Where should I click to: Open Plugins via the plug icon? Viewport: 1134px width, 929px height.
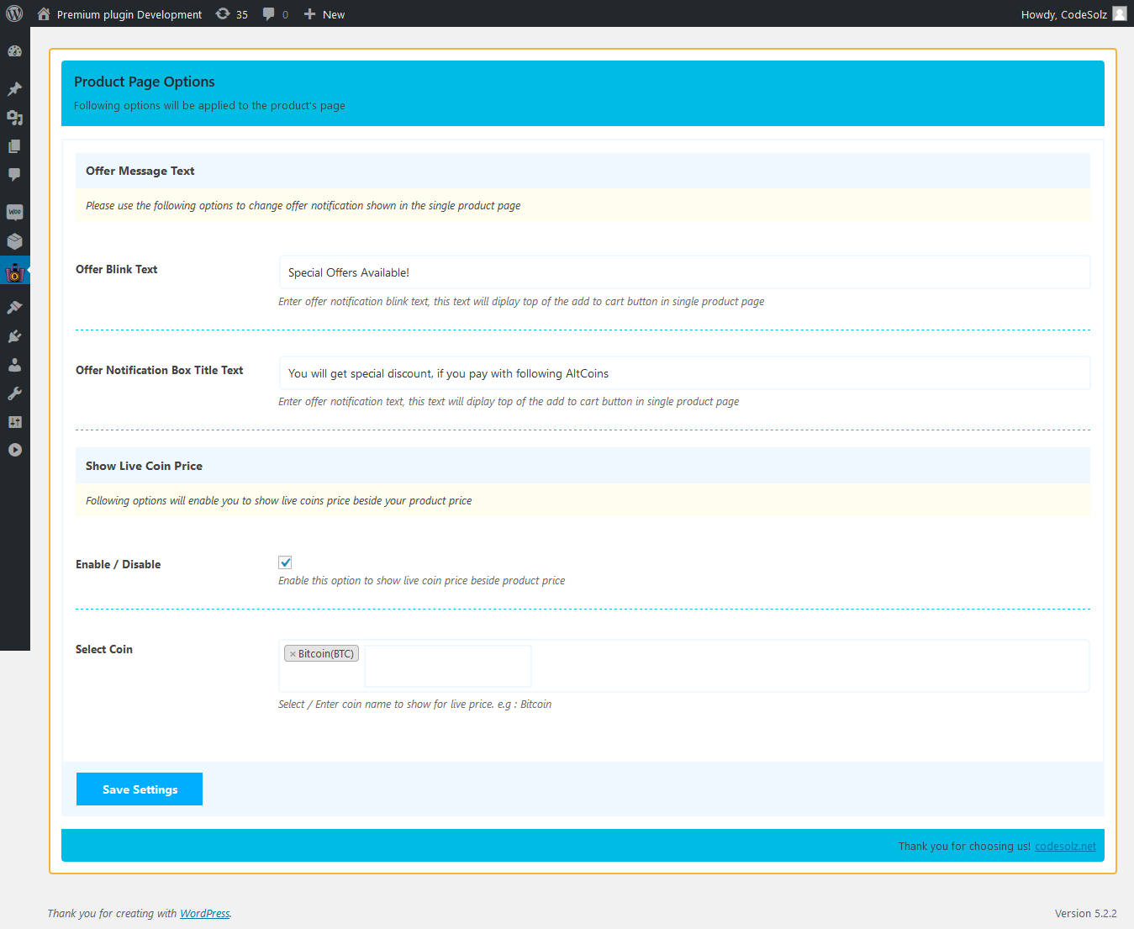pos(14,336)
